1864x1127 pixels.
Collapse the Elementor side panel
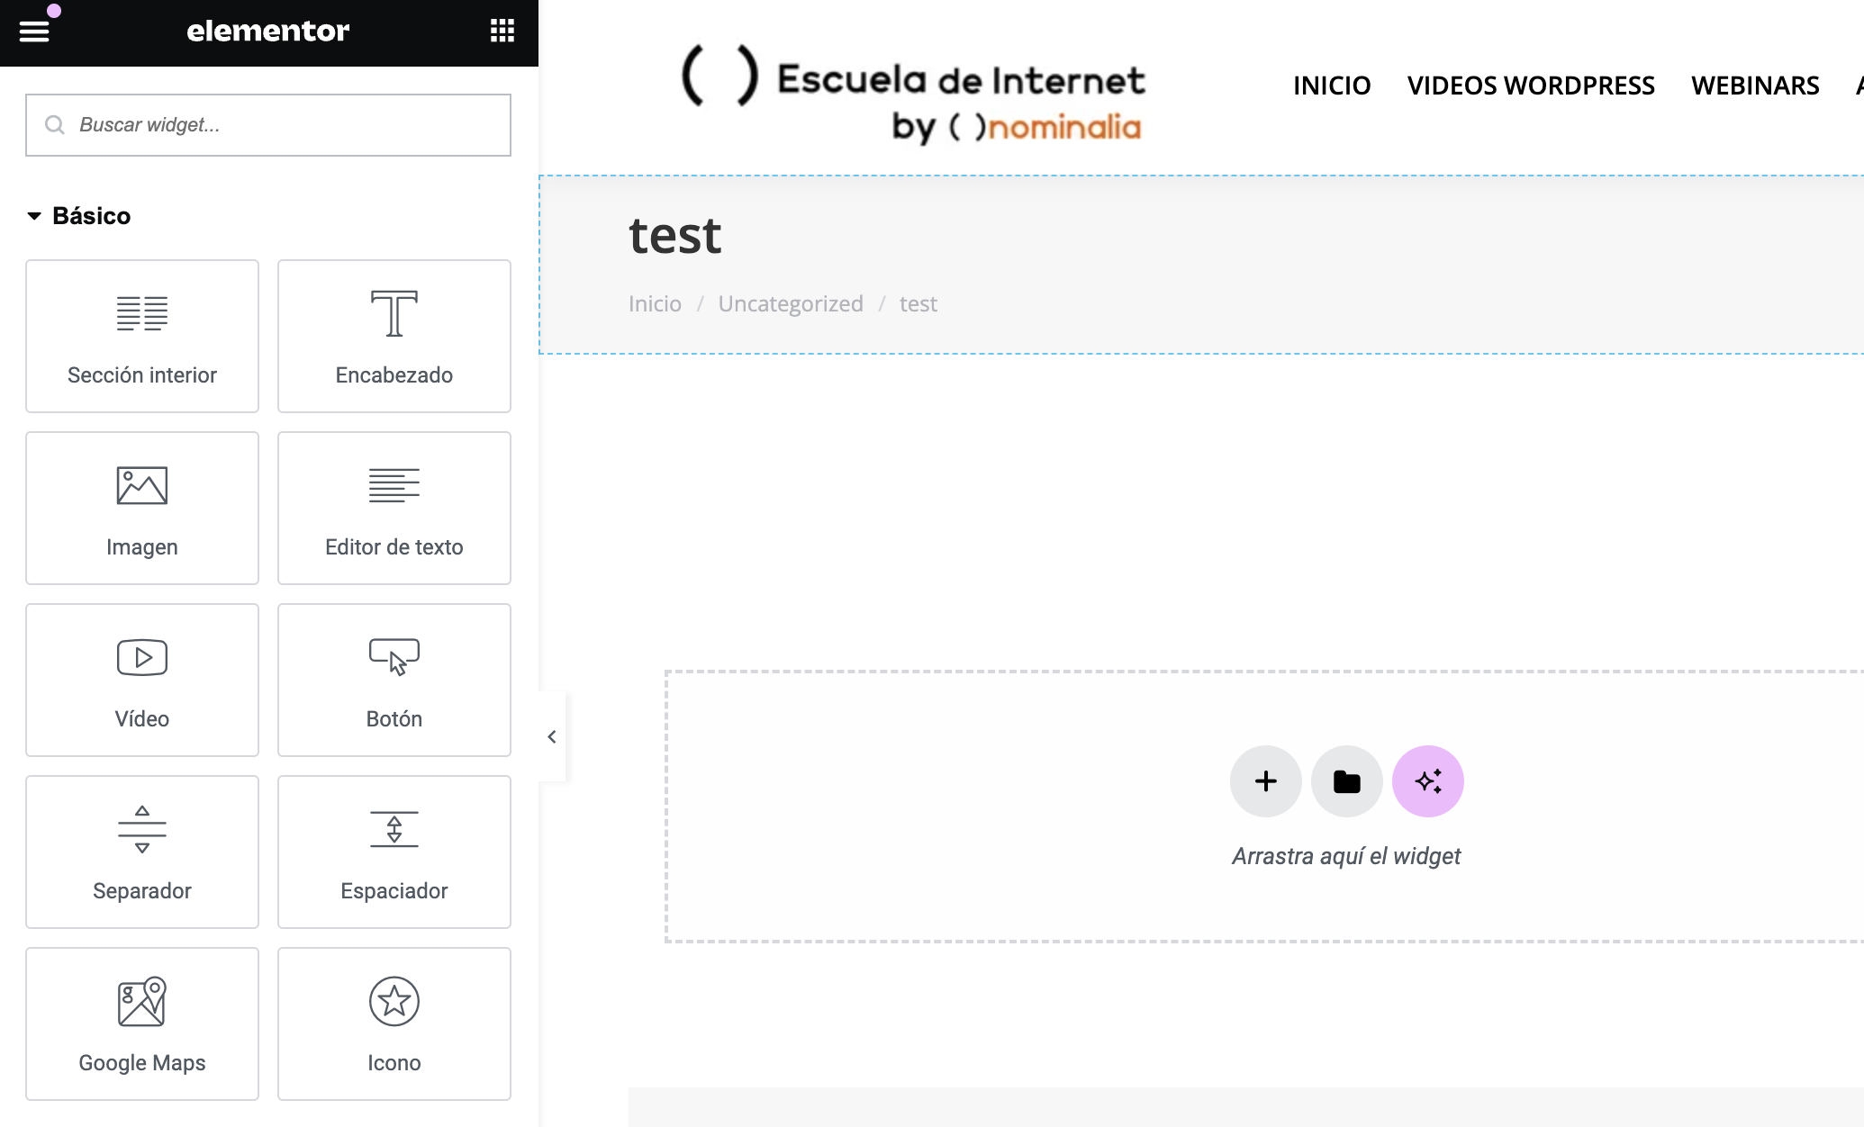(552, 737)
